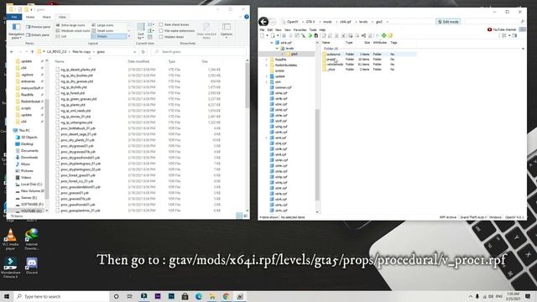Open Home tab in Explorer ribbon
Viewport: 537px width, 302px height.
pos(30,17)
